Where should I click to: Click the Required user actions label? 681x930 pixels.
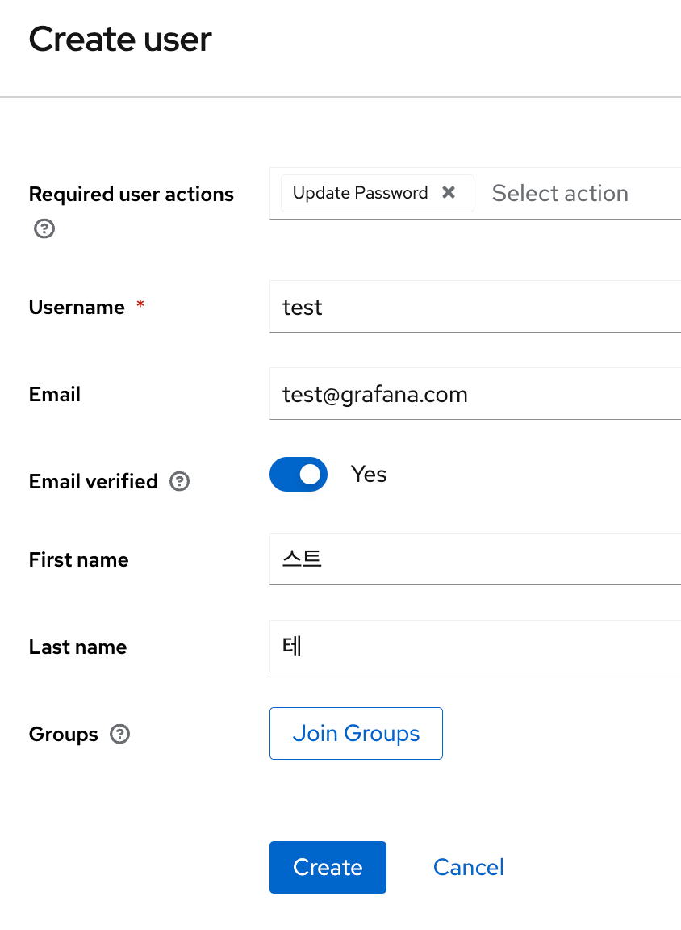coord(131,195)
